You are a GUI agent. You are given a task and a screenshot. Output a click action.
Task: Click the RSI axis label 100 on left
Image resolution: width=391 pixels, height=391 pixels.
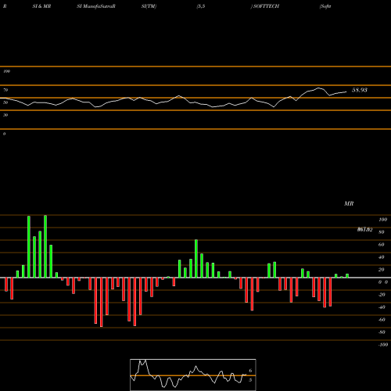tap(6, 71)
